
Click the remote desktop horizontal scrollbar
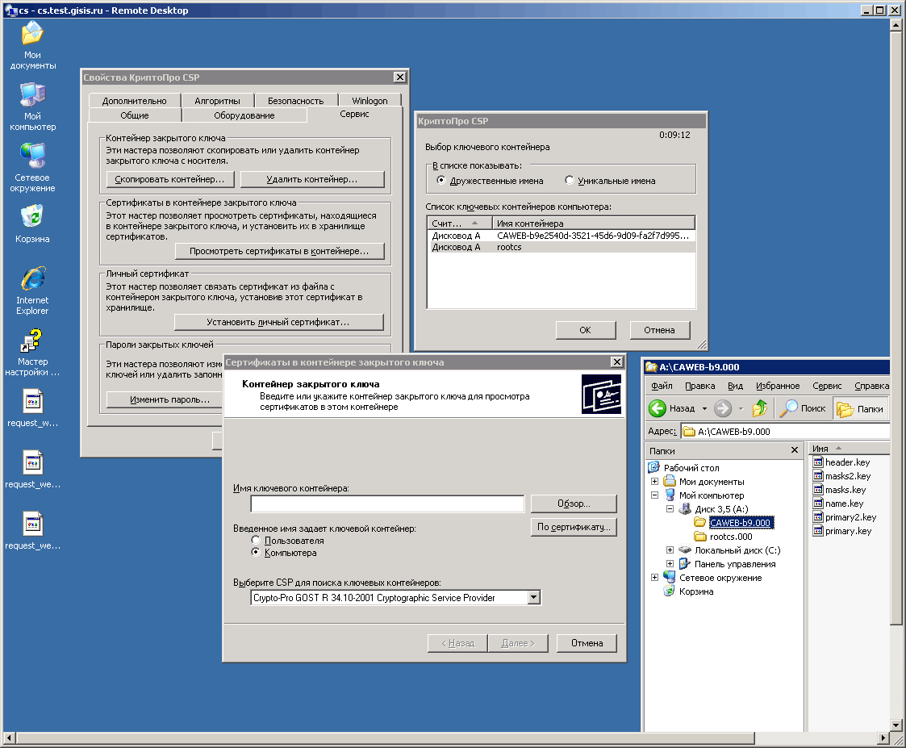pyautogui.click(x=385, y=738)
